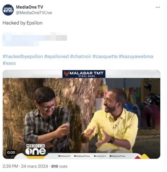Click the Malabar TMT Steel Bars banner
The width and height of the screenshot is (167, 172).
(84, 74)
